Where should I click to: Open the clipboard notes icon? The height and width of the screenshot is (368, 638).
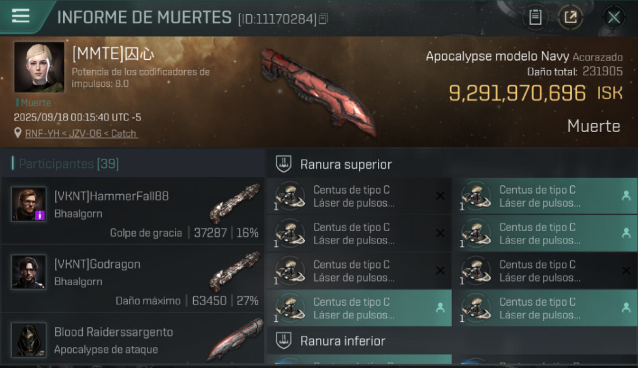(535, 18)
